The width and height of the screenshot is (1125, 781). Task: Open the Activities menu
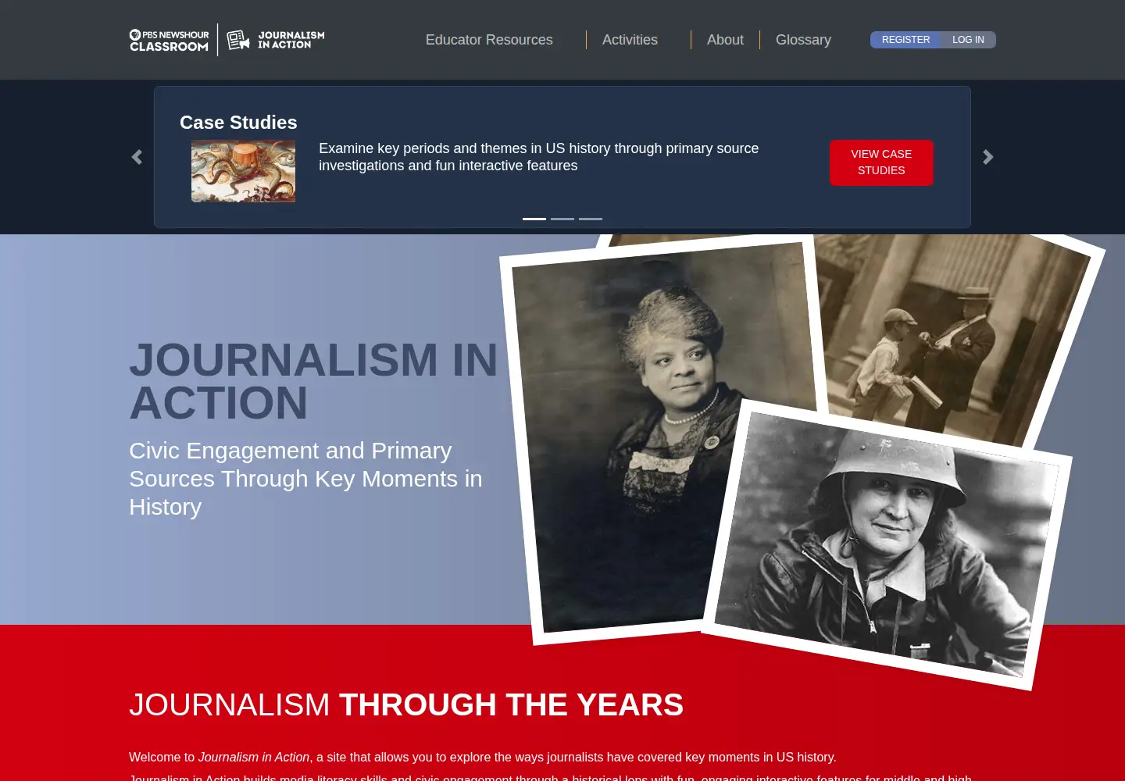(630, 40)
